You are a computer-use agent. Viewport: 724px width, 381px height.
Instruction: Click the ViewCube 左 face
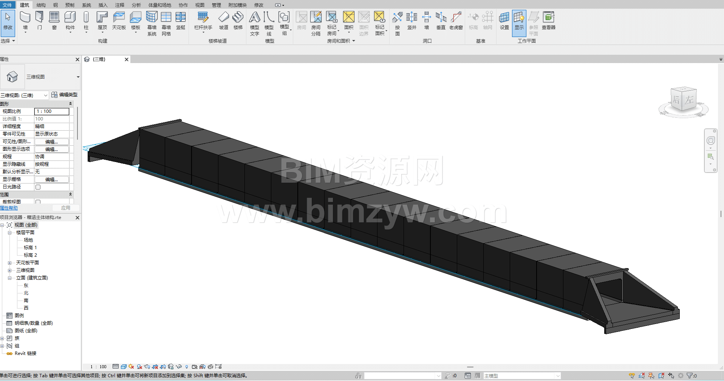[x=689, y=99]
